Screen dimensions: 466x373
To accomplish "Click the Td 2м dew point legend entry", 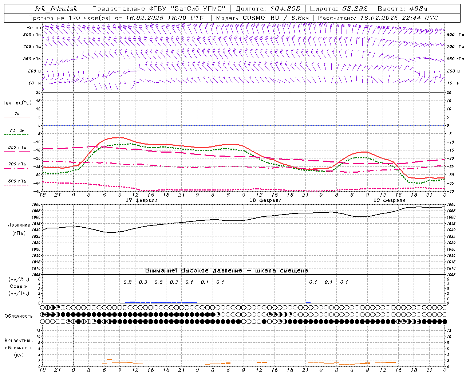I will coord(17,130).
